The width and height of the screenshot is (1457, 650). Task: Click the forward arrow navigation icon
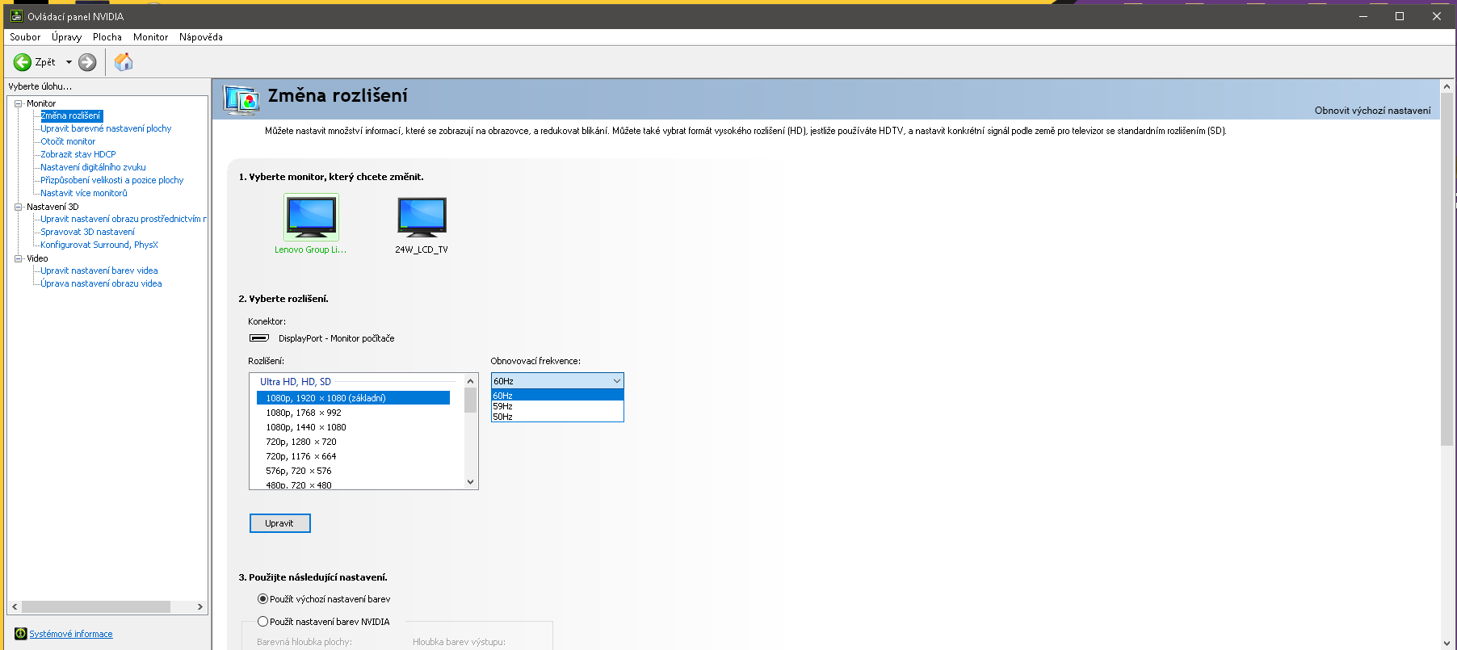point(87,62)
